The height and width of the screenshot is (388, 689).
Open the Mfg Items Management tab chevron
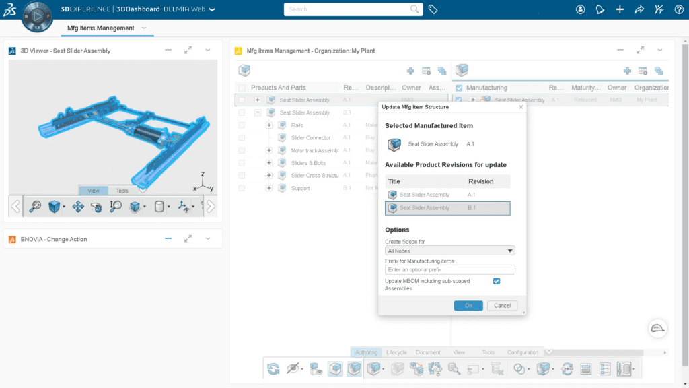[x=144, y=28]
